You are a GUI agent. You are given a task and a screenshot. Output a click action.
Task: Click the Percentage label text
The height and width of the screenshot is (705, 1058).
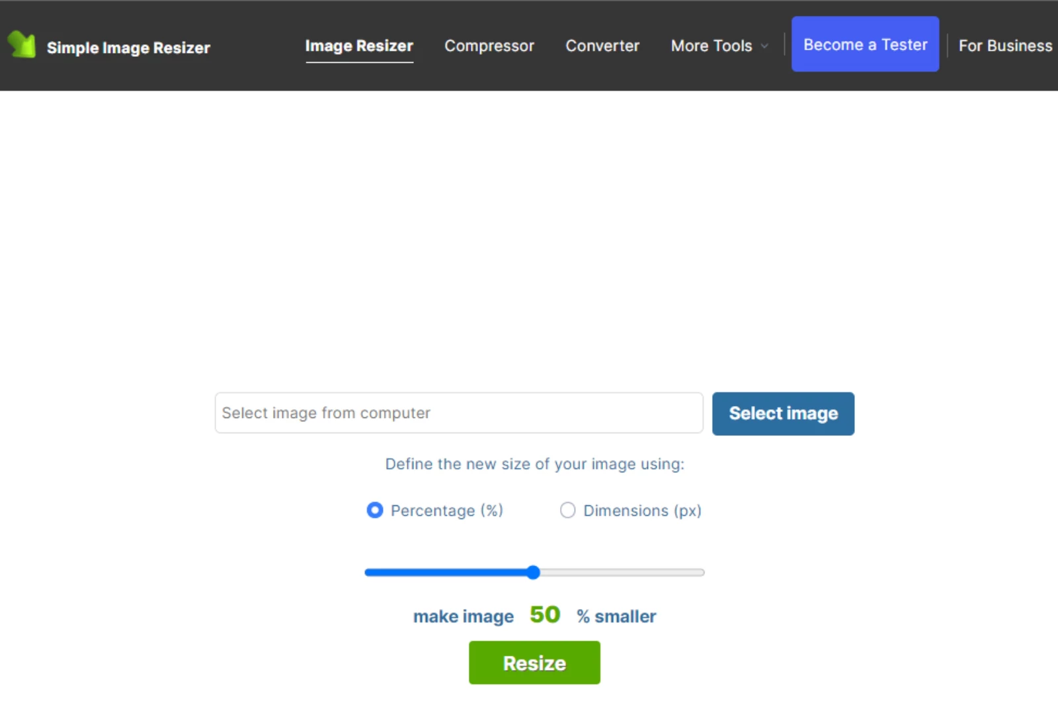pyautogui.click(x=447, y=510)
